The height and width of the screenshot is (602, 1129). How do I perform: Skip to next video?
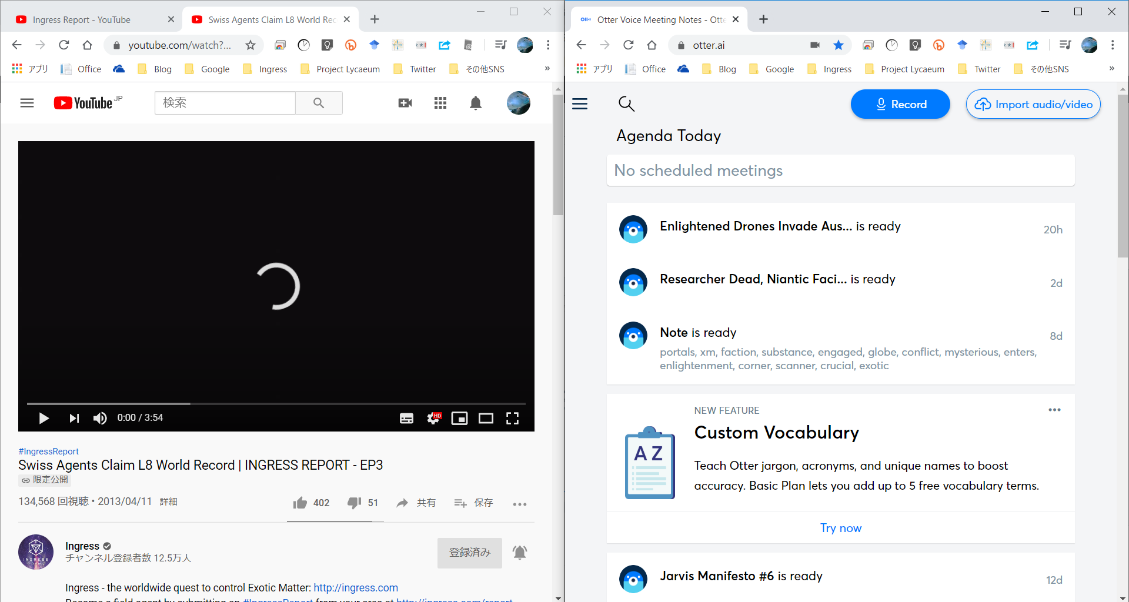(74, 418)
